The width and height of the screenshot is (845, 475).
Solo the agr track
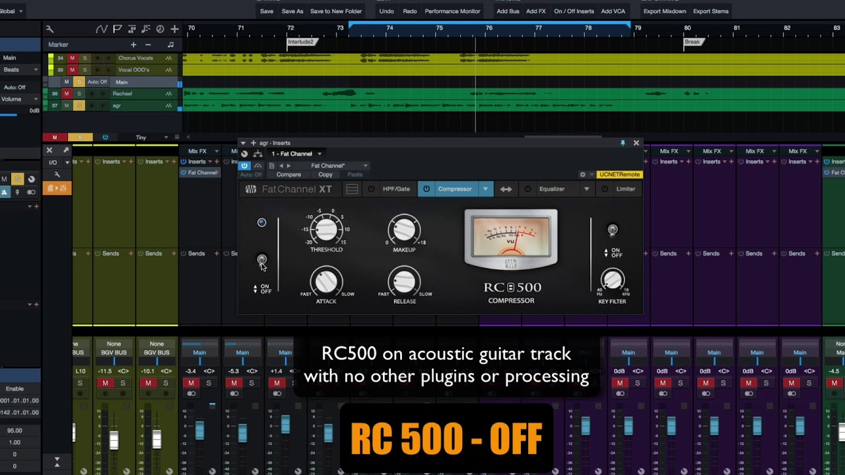[x=79, y=106]
